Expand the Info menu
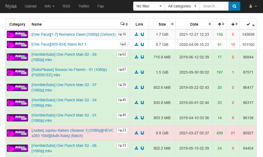This screenshot has width=263, height=157. 49,6
